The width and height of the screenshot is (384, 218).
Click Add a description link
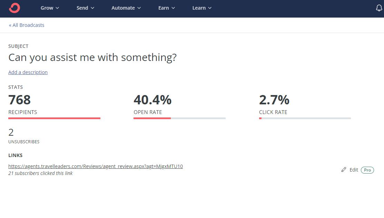pos(28,72)
